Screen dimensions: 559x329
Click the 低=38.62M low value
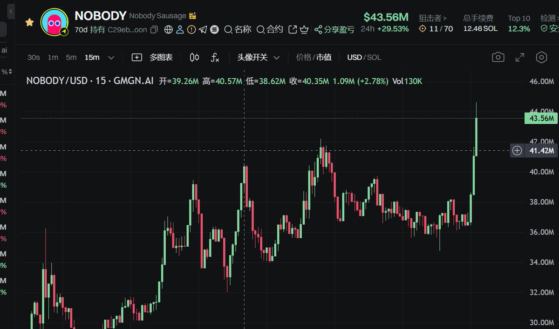[x=266, y=81]
